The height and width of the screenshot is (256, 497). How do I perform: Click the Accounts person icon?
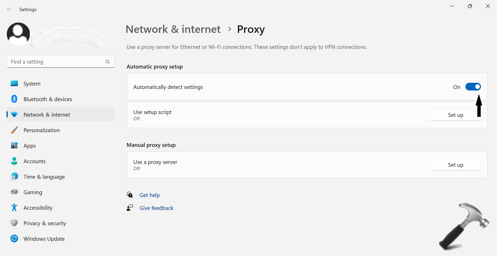coord(14,161)
